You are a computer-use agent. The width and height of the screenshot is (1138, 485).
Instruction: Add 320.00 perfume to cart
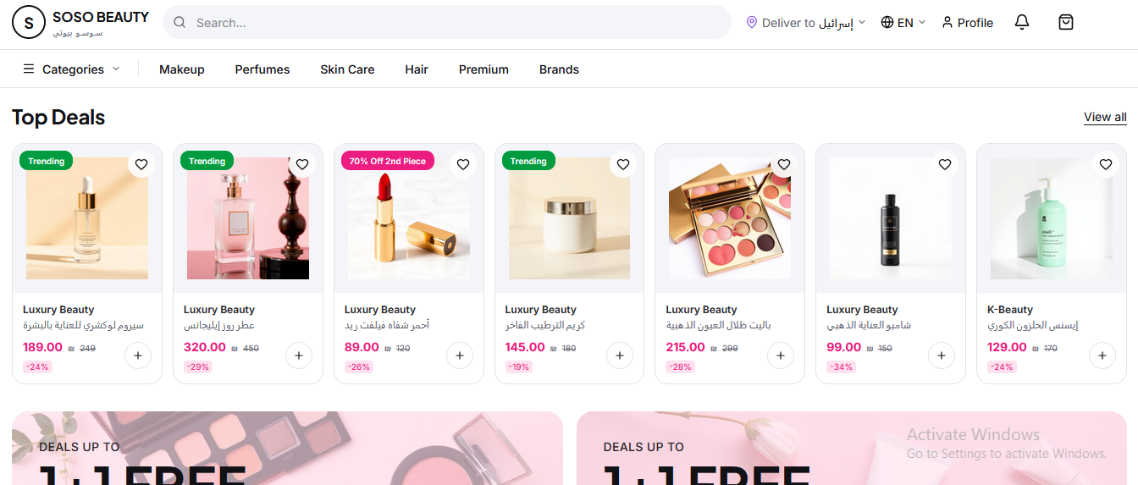point(299,355)
